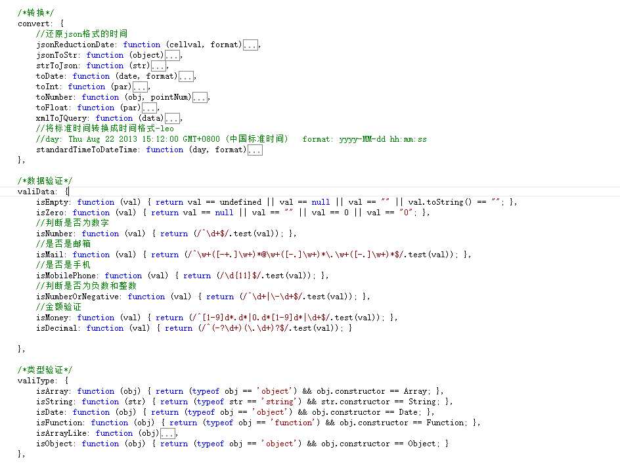Expand collapsed body of strToJson function

pos(158,66)
